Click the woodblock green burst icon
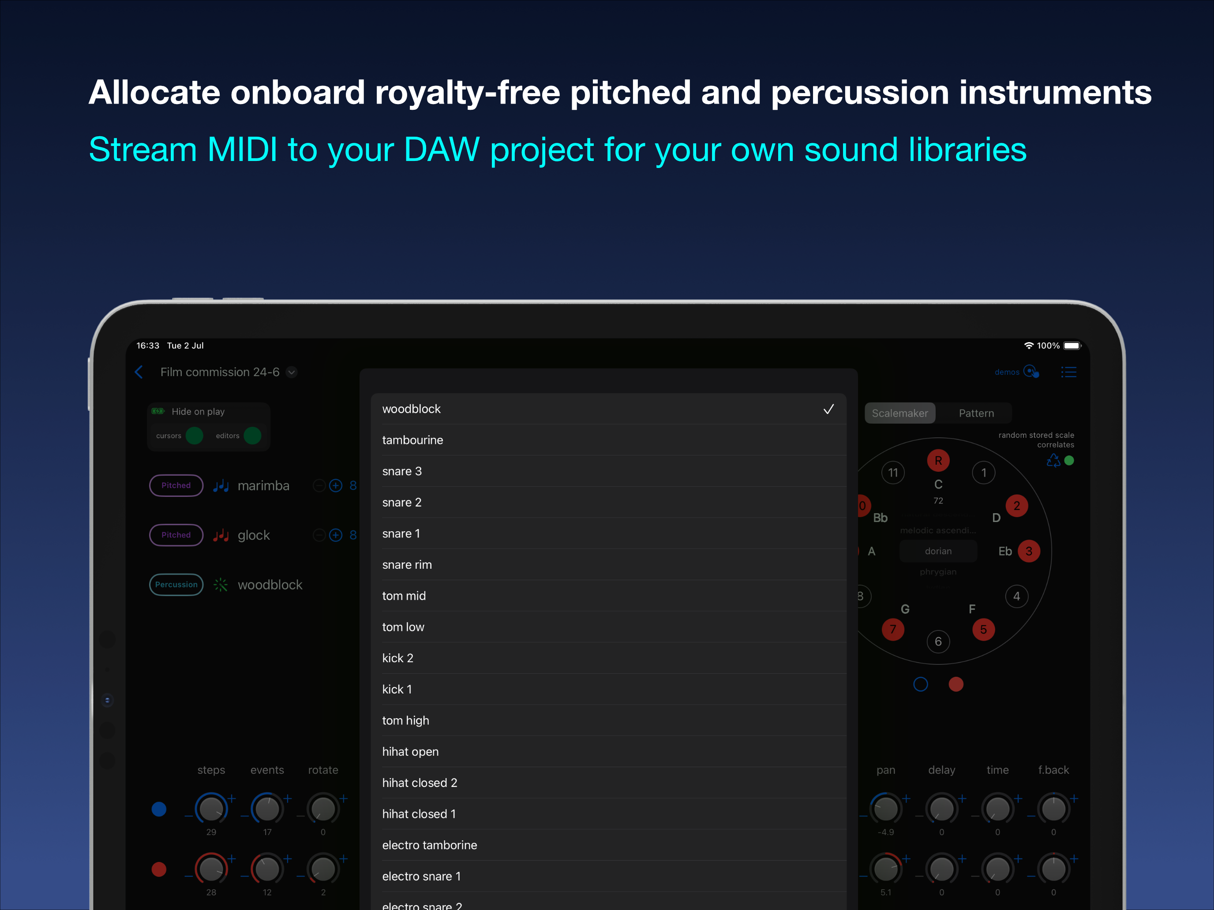Image resolution: width=1214 pixels, height=910 pixels. (221, 585)
